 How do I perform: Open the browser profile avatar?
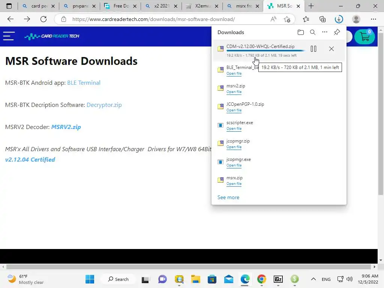(x=356, y=19)
